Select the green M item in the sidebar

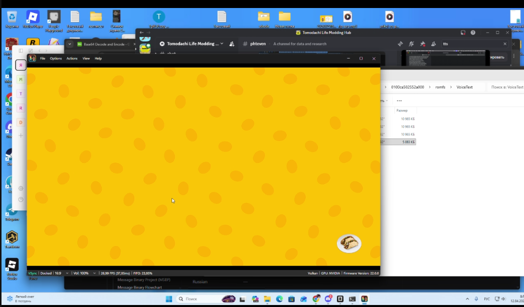21,79
